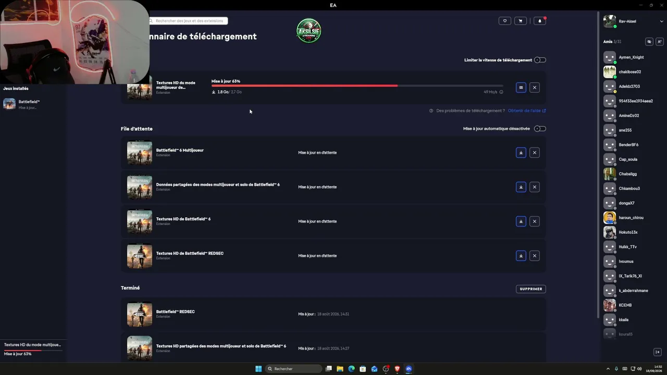Open friend Chabalgg

click(x=627, y=174)
